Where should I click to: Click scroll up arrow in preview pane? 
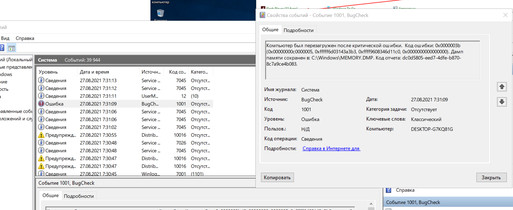coord(371,204)
